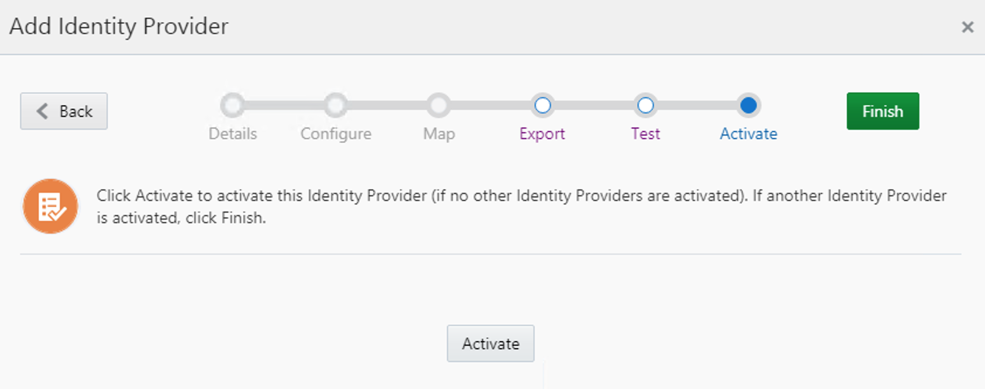Click the activation instruction text
Screen dimensions: 985x389
point(521,206)
